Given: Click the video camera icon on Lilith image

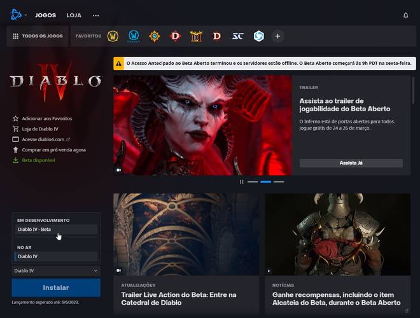Looking at the screenshot, I should [118, 170].
